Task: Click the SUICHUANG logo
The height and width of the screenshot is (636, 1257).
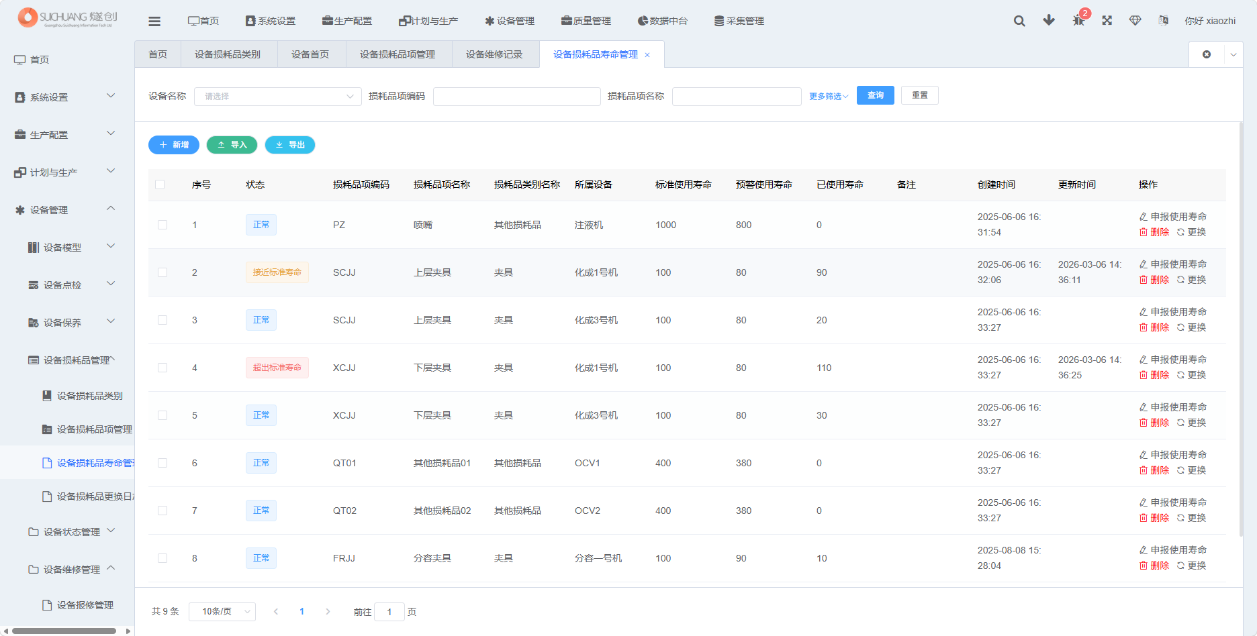Action: point(67,17)
